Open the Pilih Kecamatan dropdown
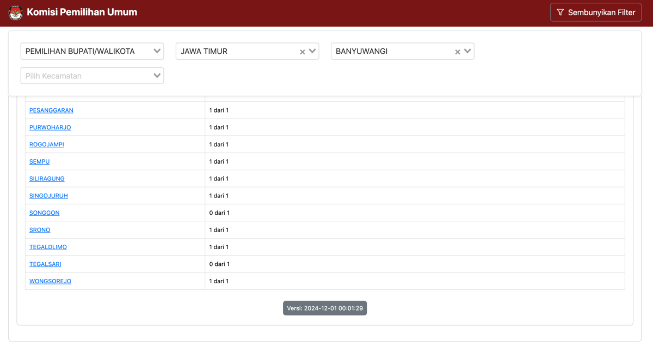653x354 pixels. [x=92, y=76]
